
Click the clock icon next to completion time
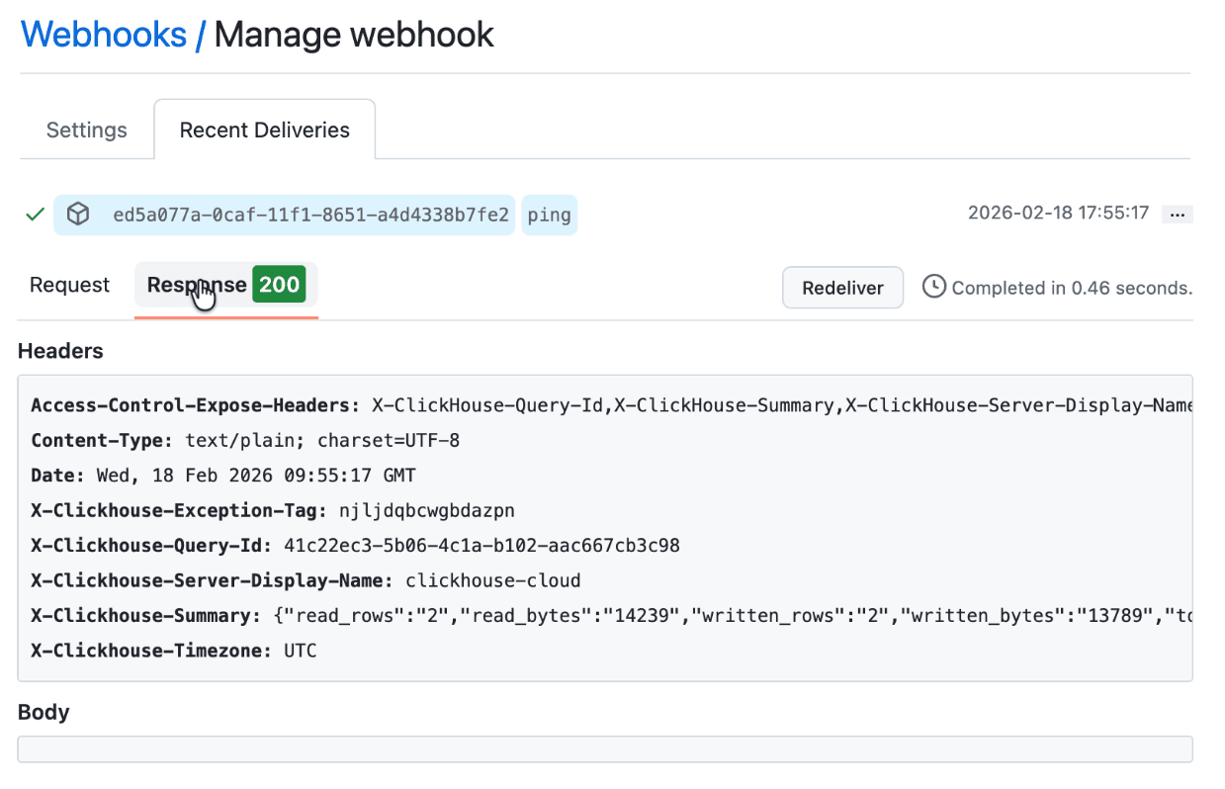click(933, 287)
